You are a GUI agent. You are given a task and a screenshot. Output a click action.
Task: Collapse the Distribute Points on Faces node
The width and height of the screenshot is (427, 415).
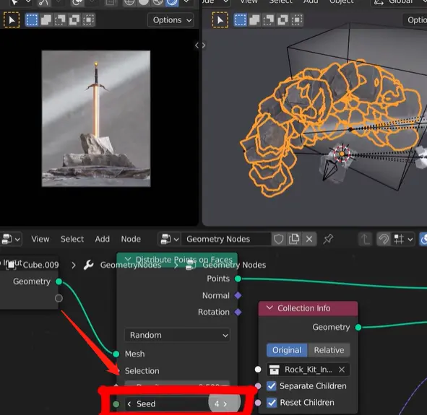pos(128,259)
